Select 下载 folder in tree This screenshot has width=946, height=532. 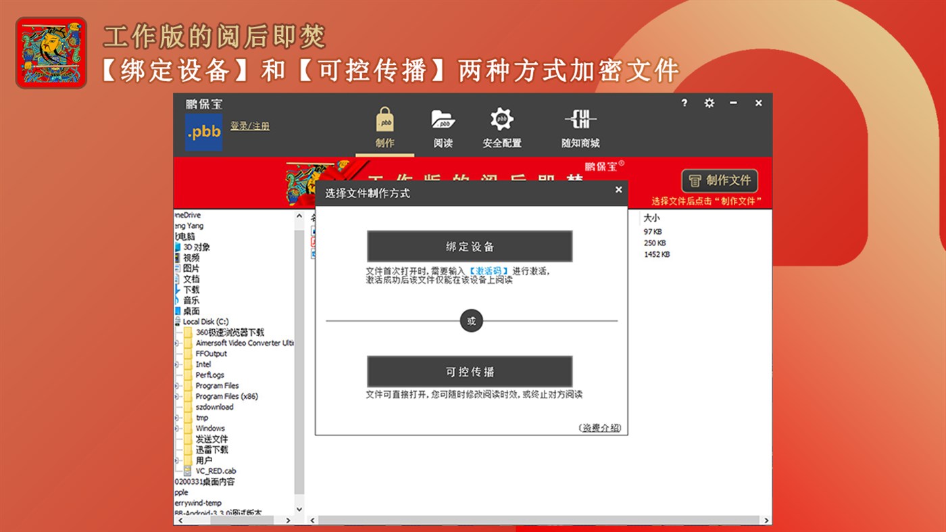[x=187, y=289]
